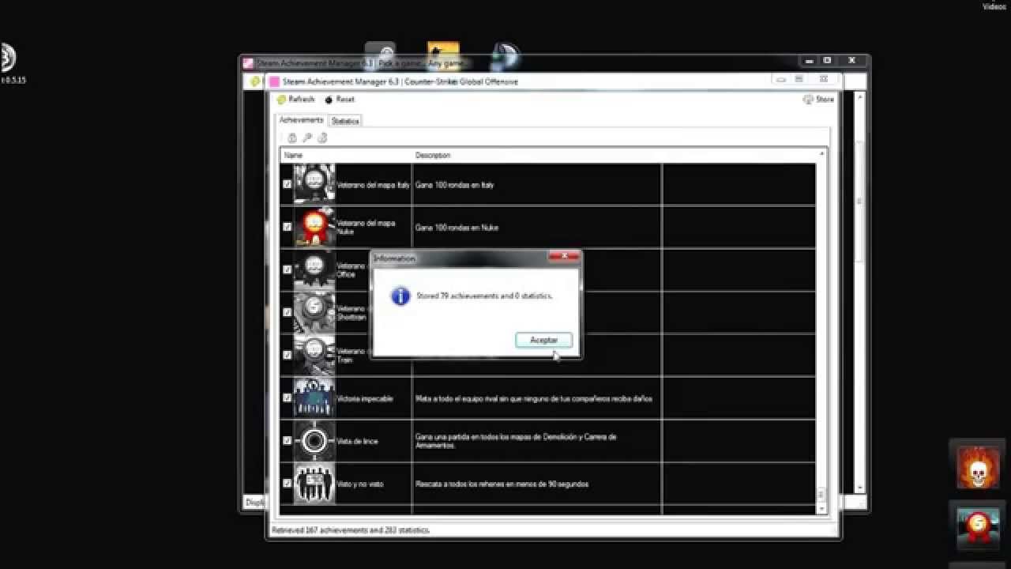Click the Office veteran achievement icon

click(314, 269)
